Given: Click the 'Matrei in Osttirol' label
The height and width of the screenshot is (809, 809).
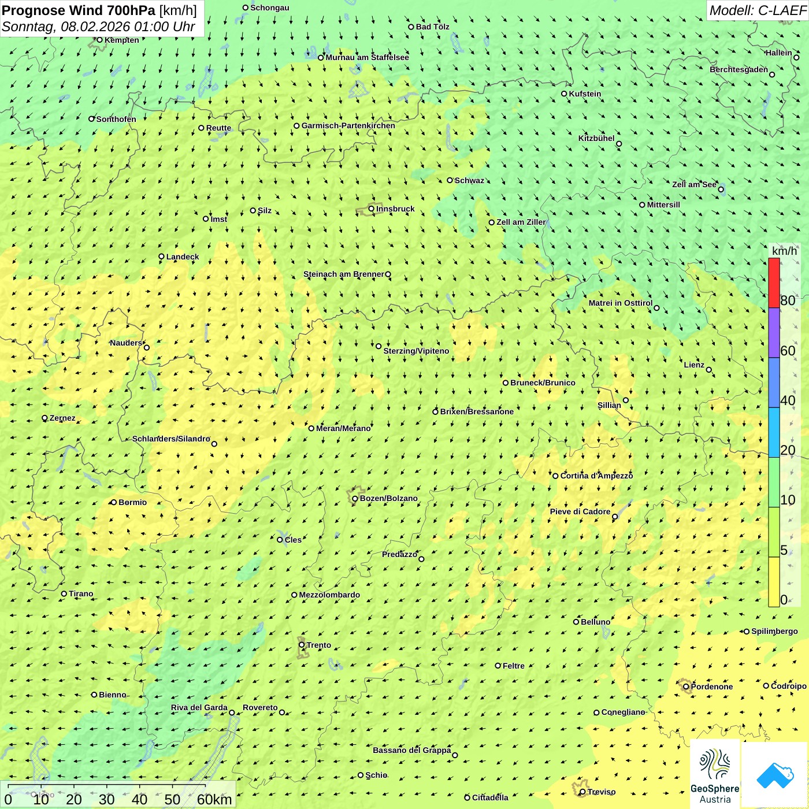Looking at the screenshot, I should [621, 303].
